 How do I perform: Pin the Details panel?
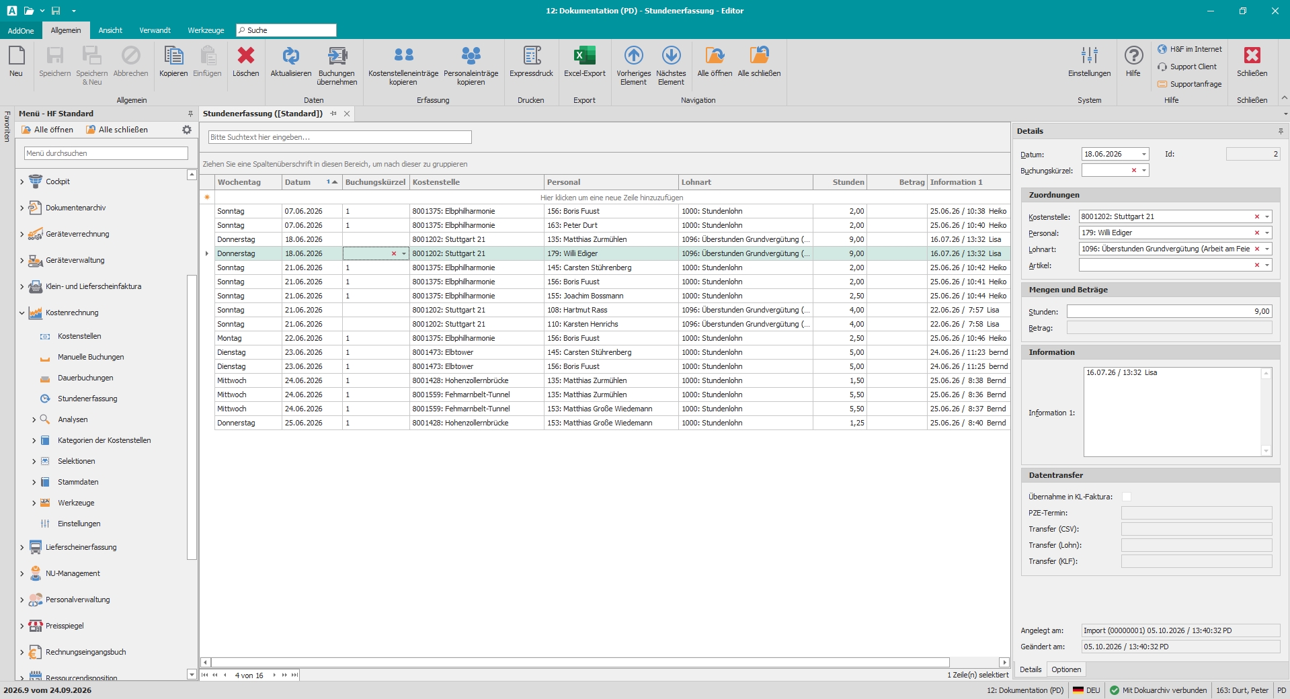[1281, 131]
